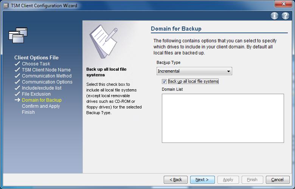The height and width of the screenshot is (189, 295).
Task: Expand the Backup Type dropdown arrow
Action: point(228,71)
